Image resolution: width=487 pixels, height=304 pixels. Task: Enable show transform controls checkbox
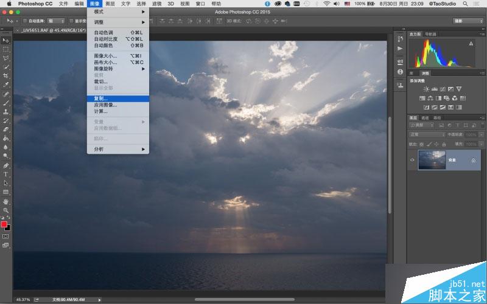pos(71,21)
